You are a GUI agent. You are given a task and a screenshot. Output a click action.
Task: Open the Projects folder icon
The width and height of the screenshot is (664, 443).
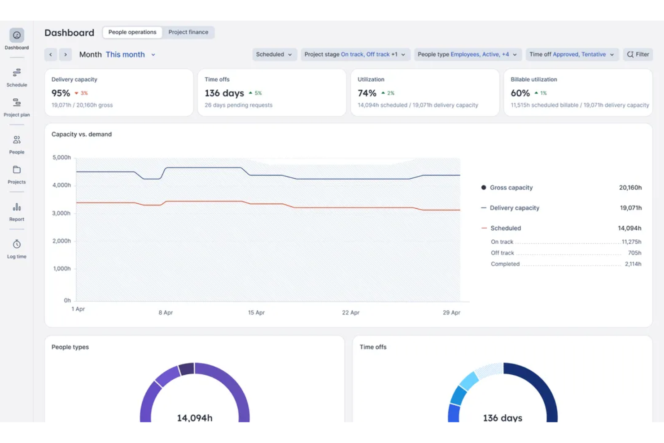coord(17,170)
